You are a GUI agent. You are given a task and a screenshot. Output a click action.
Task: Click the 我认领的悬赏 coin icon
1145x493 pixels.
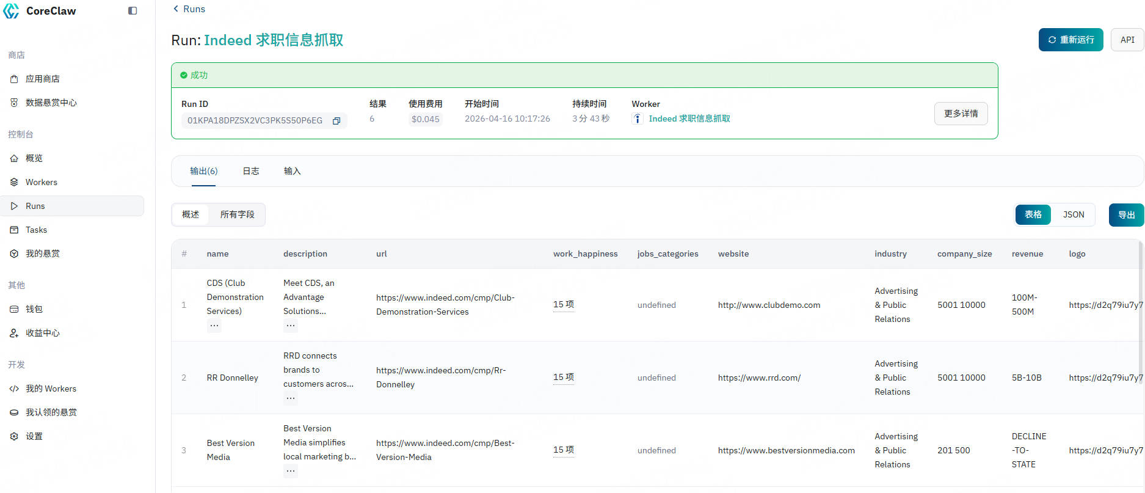(x=14, y=412)
